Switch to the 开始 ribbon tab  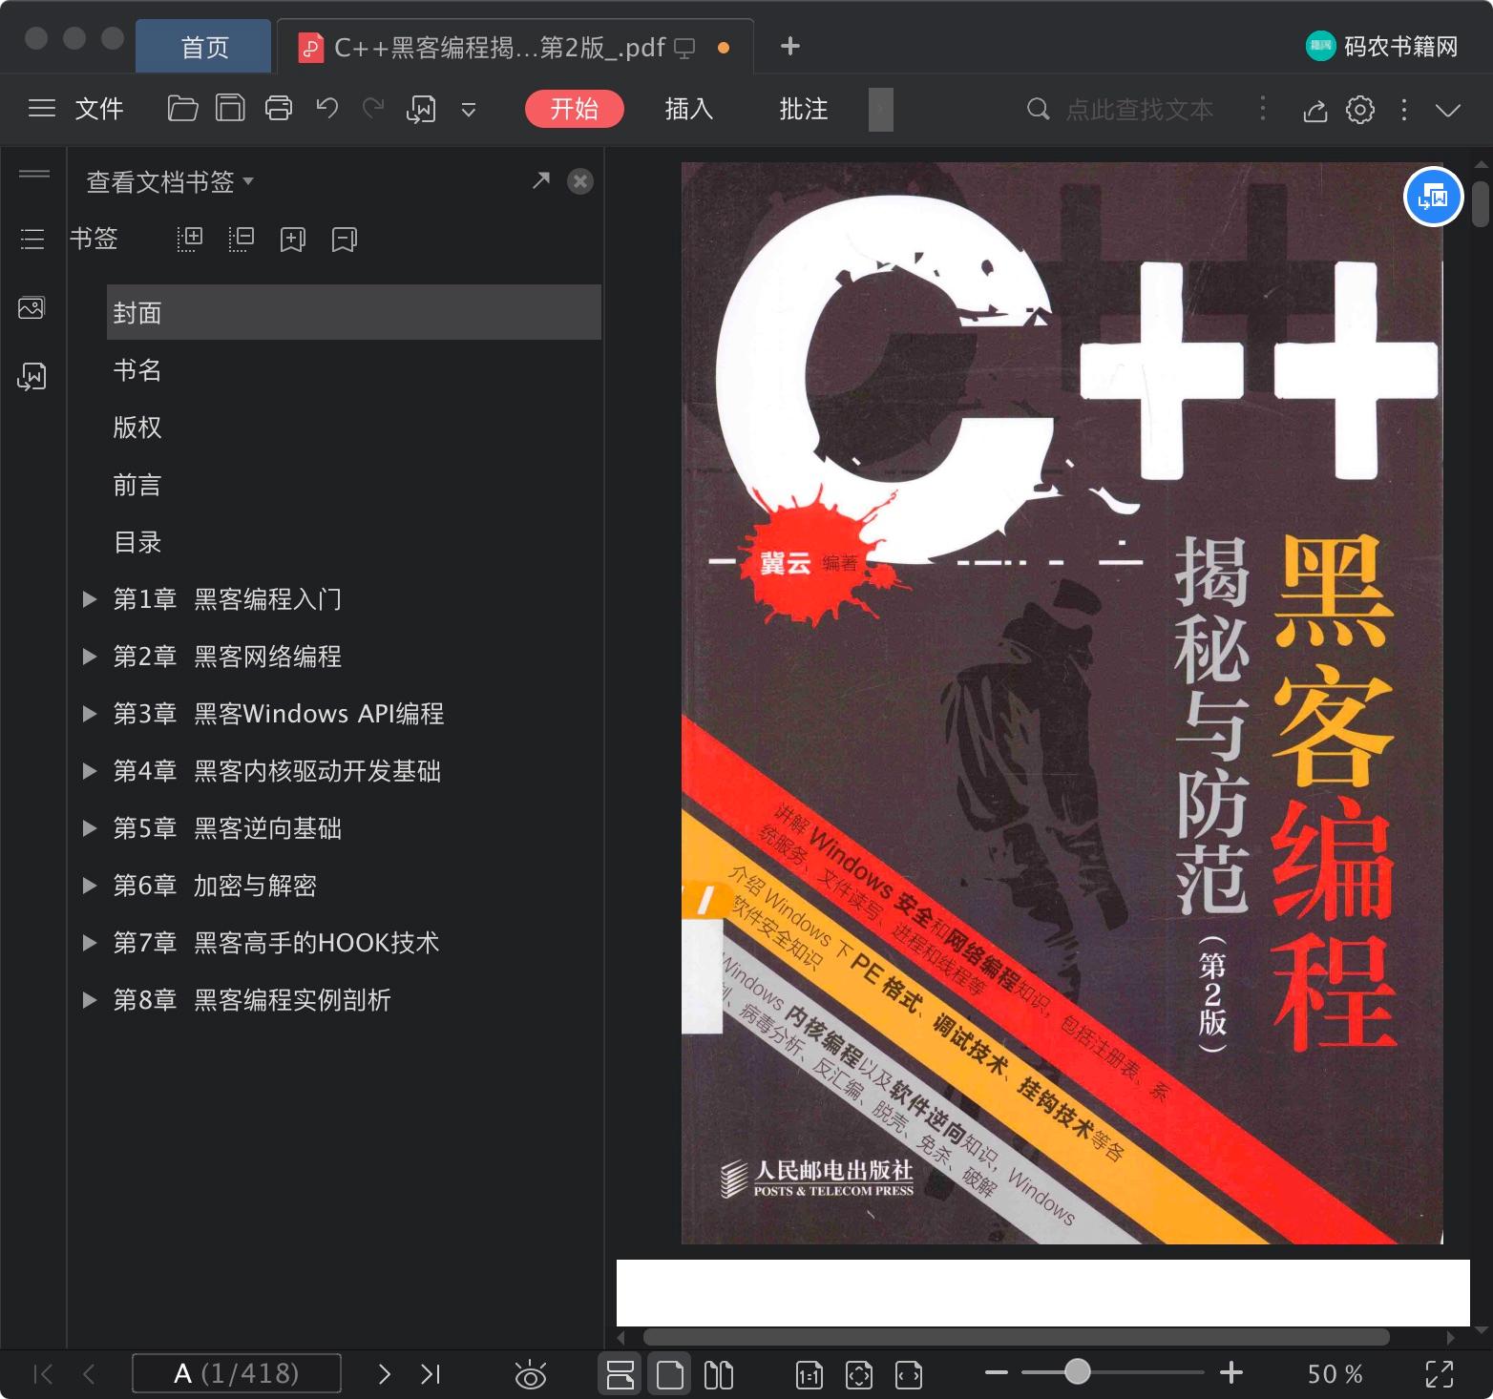coord(575,109)
